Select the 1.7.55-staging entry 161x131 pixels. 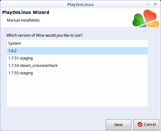(x=77, y=73)
